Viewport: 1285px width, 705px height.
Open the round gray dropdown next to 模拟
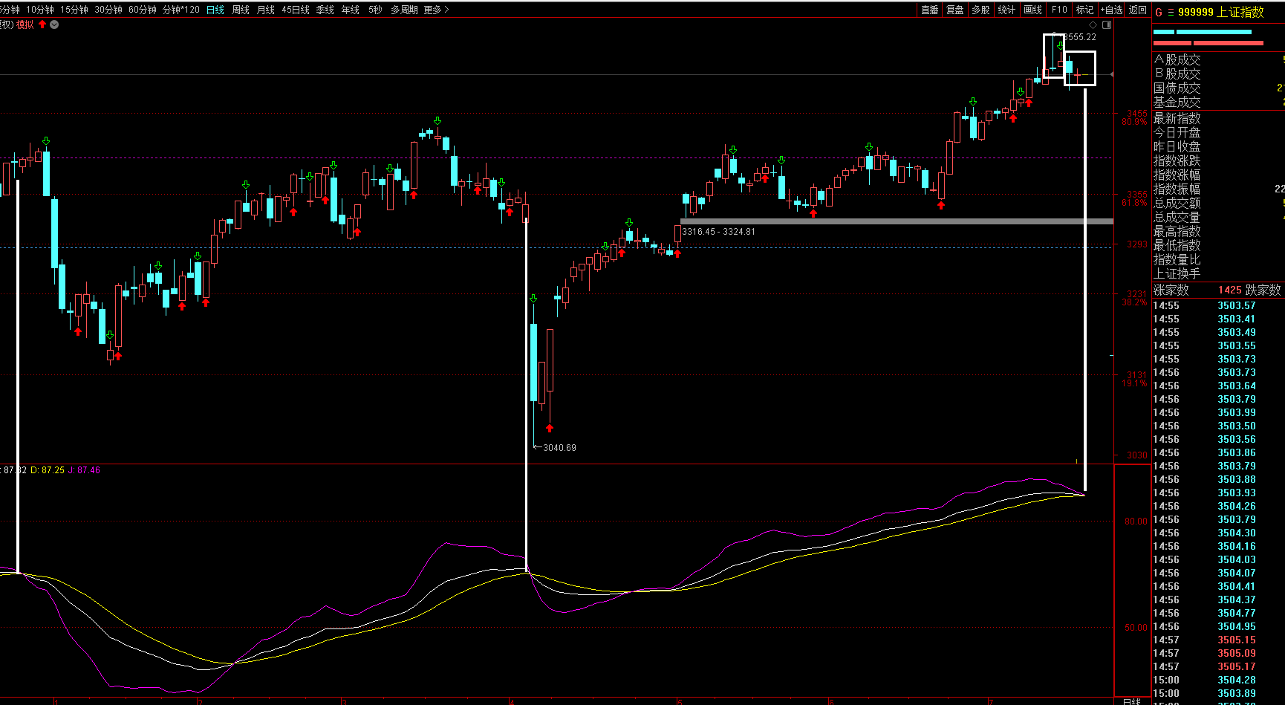pos(54,25)
